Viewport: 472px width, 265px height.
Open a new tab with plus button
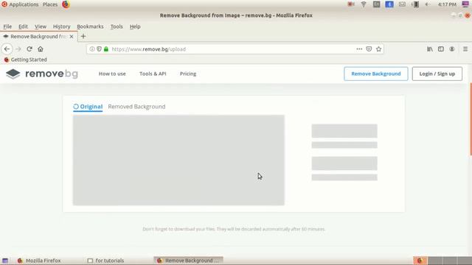tap(83, 36)
